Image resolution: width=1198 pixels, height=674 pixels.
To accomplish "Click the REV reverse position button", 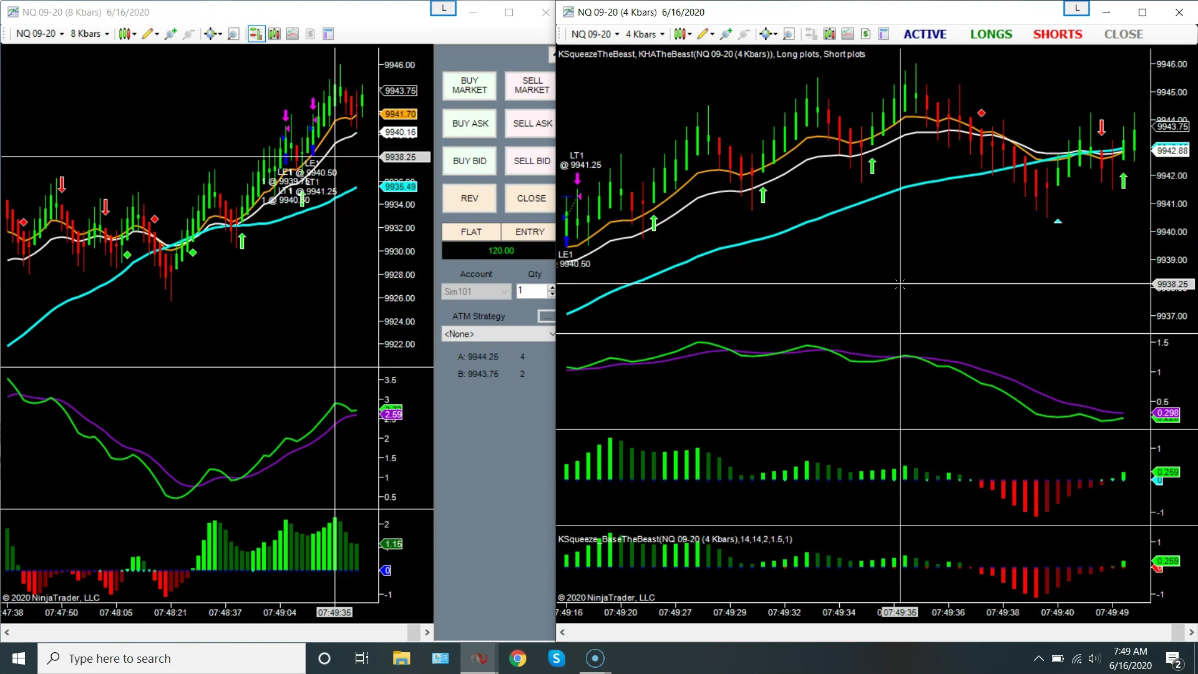I will [469, 198].
